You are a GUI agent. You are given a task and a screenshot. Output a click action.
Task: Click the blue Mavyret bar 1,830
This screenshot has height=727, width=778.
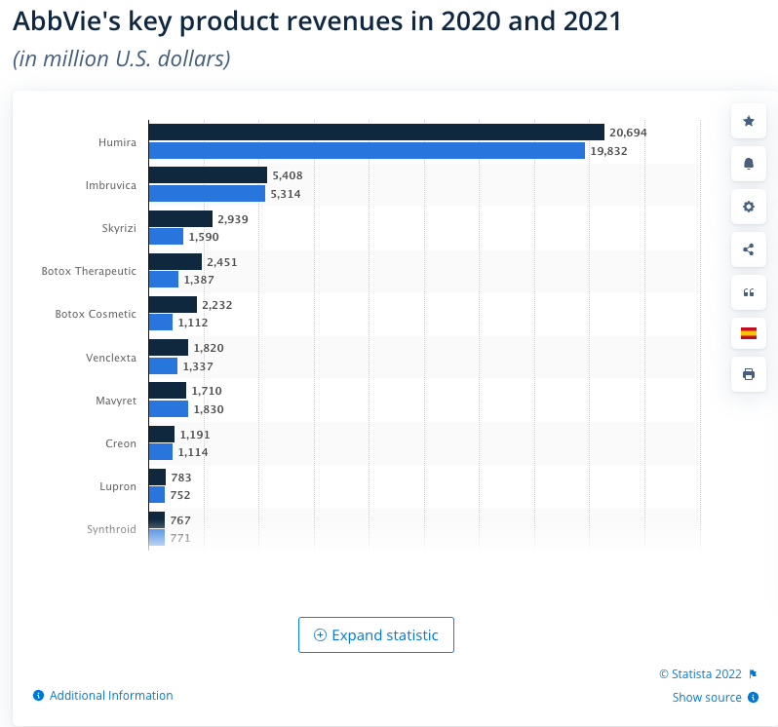coord(169,409)
